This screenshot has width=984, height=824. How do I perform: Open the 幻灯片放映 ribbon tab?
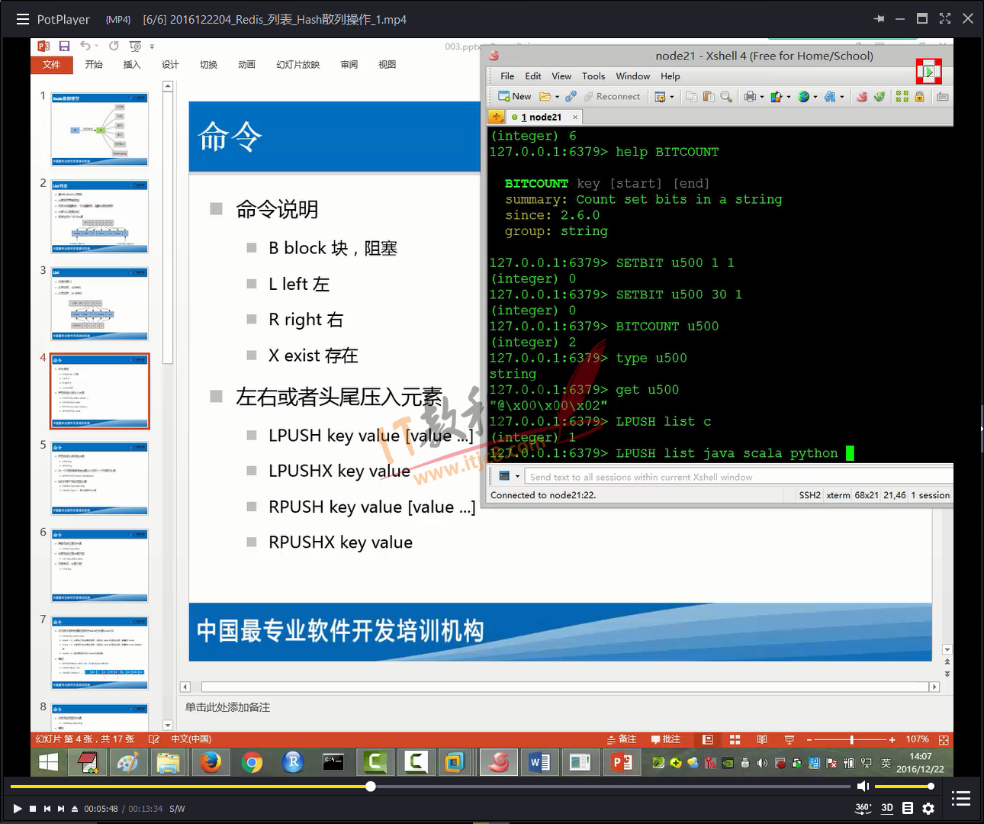(297, 65)
